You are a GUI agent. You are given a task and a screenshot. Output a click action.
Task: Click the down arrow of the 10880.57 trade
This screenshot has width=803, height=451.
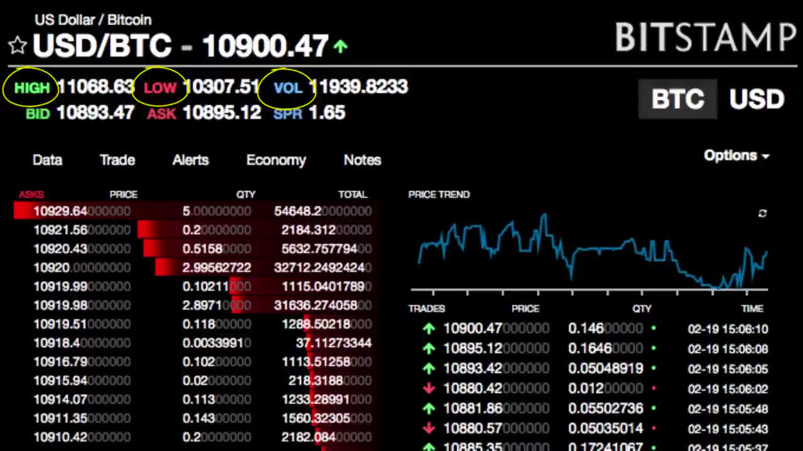point(428,428)
